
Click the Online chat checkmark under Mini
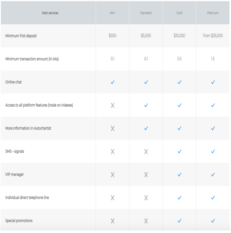tap(112, 82)
